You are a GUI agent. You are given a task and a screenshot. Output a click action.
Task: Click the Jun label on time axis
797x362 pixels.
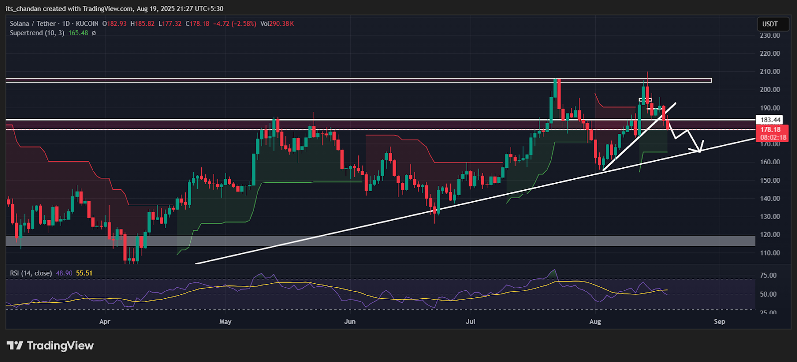[350, 322]
